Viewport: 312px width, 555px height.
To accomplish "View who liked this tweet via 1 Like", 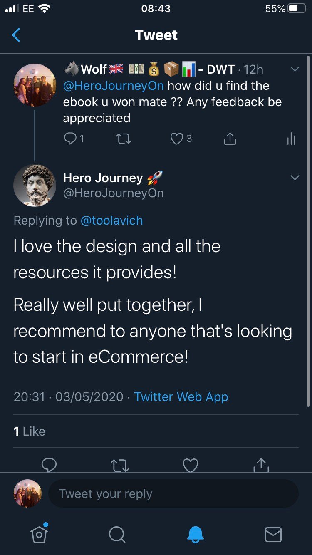I will coord(30,431).
